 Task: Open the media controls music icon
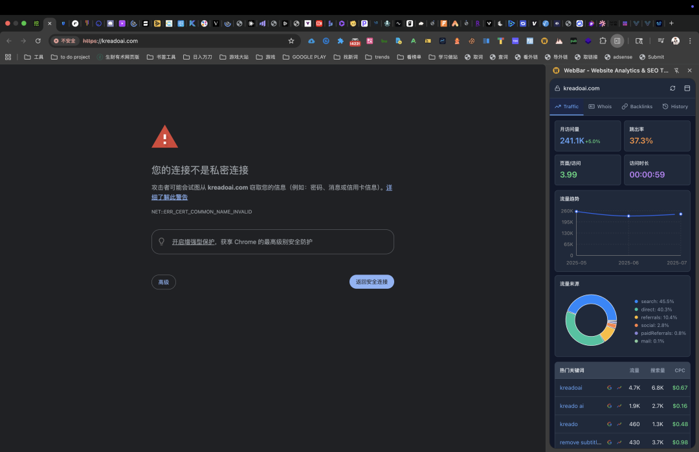click(661, 41)
